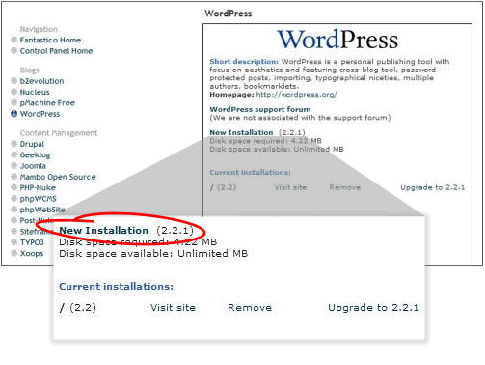Click the 'WordPress' title above the panel
485x365 pixels.
coord(229,14)
